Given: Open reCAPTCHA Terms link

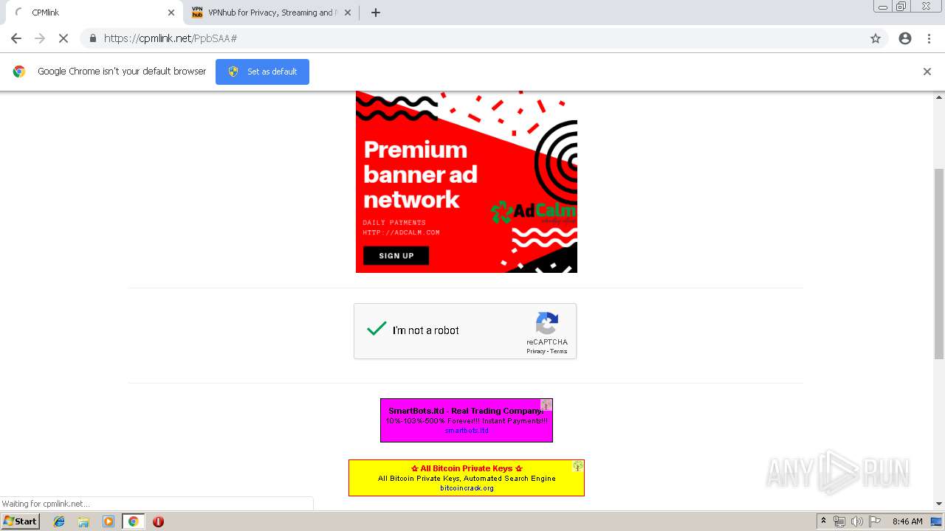Looking at the screenshot, I should click(559, 351).
